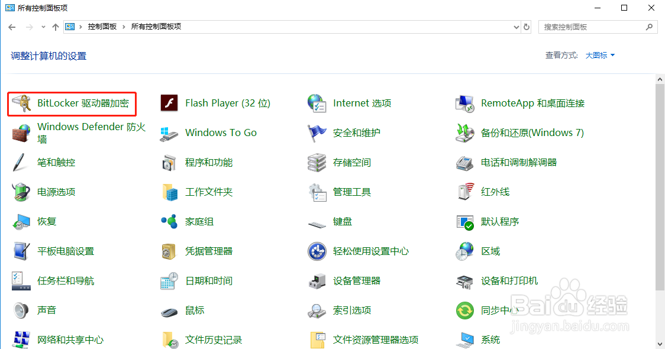Open the Internet 选项 globe icon
665x349 pixels.
point(317,103)
